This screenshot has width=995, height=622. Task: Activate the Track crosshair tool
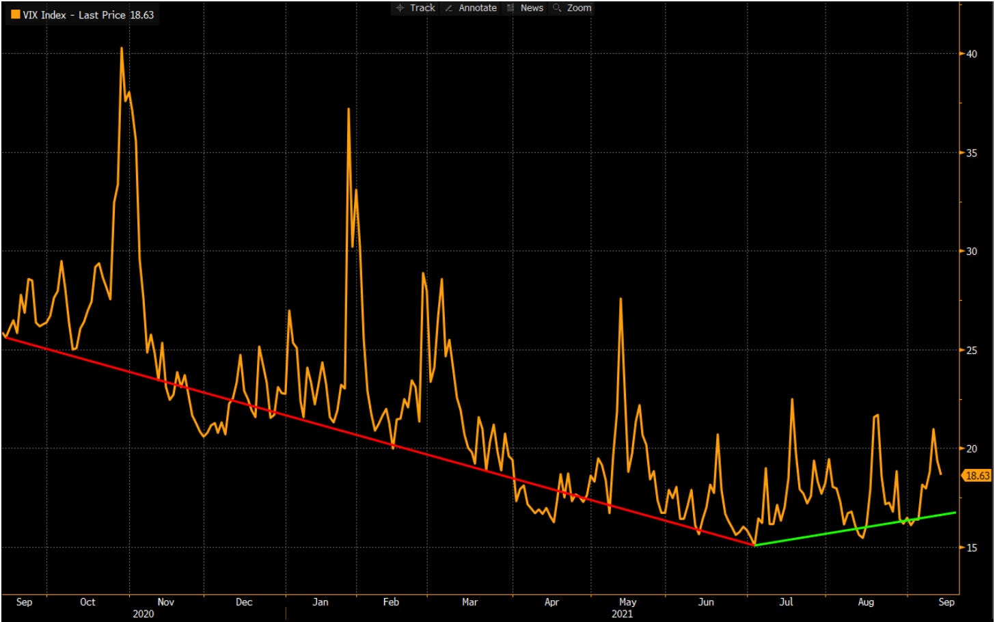pyautogui.click(x=415, y=8)
